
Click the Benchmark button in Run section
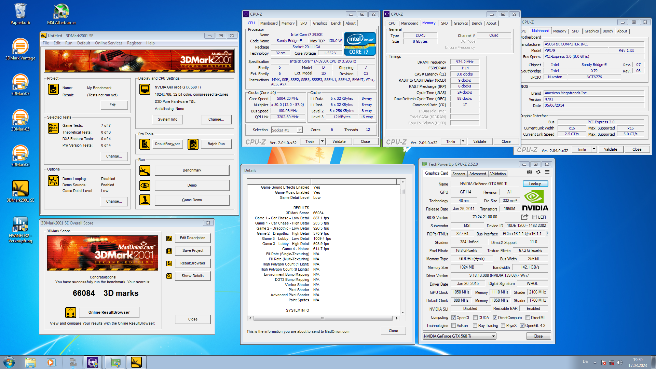[192, 170]
